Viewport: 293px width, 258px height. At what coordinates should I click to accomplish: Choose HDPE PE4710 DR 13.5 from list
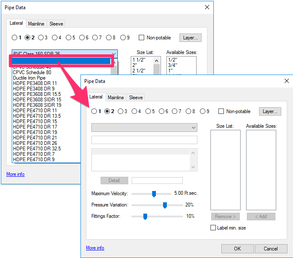37,116
